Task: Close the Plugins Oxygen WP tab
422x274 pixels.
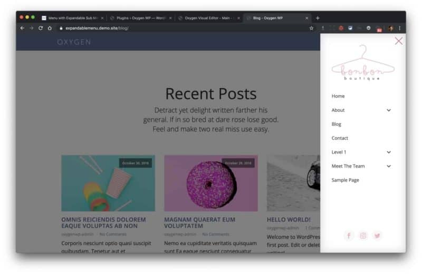Action: 170,18
